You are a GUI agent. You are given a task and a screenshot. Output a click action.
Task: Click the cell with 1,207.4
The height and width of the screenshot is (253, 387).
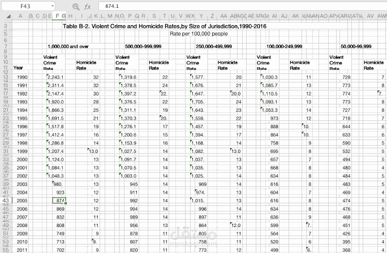pos(55,151)
